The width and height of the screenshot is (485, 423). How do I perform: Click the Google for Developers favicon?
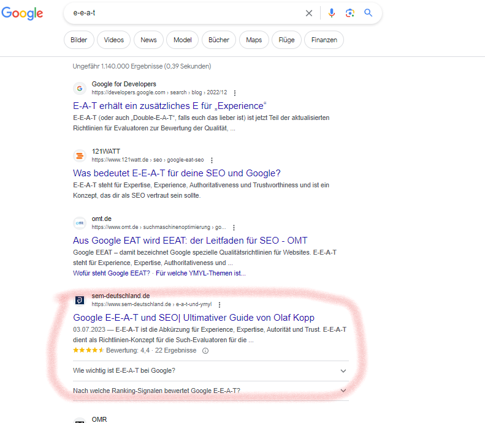pos(80,88)
